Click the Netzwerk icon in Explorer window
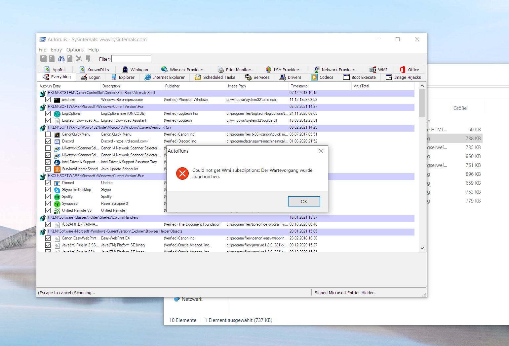This screenshot has width=509, height=346. [177, 299]
